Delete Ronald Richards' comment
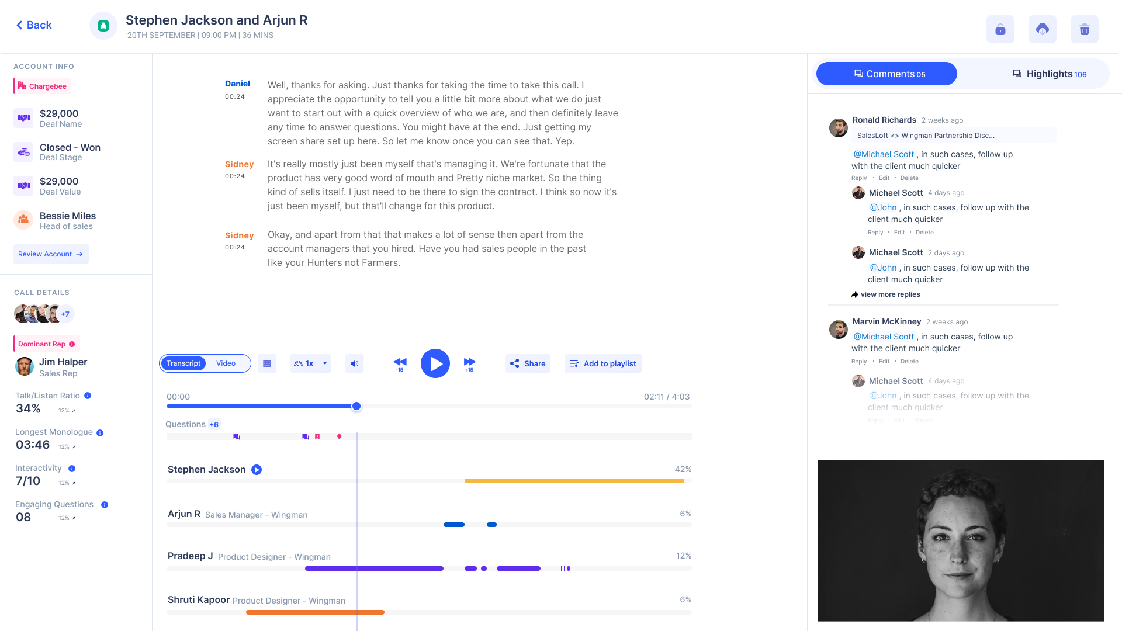 point(909,178)
